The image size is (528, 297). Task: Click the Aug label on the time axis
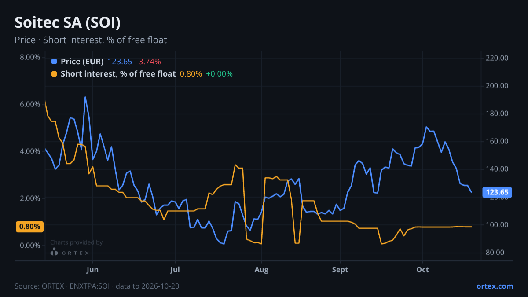pos(261,269)
